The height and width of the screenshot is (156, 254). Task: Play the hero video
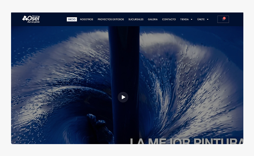tap(123, 97)
